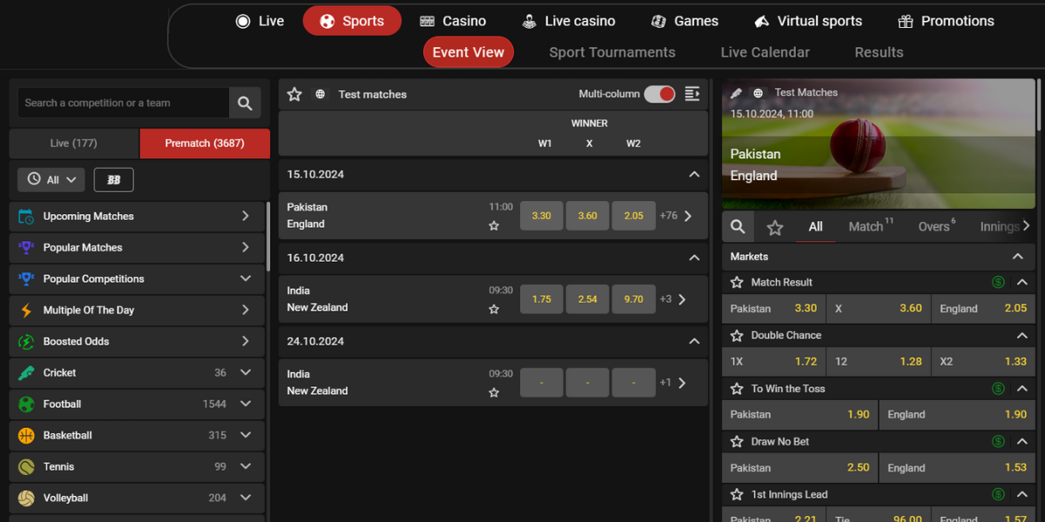Collapse the 15.10.2024 date group
This screenshot has width=1045, height=522.
[694, 174]
